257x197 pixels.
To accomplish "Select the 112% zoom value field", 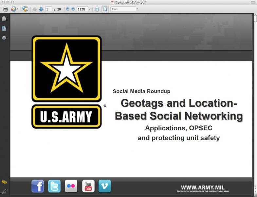I will pyautogui.click(x=82, y=9).
